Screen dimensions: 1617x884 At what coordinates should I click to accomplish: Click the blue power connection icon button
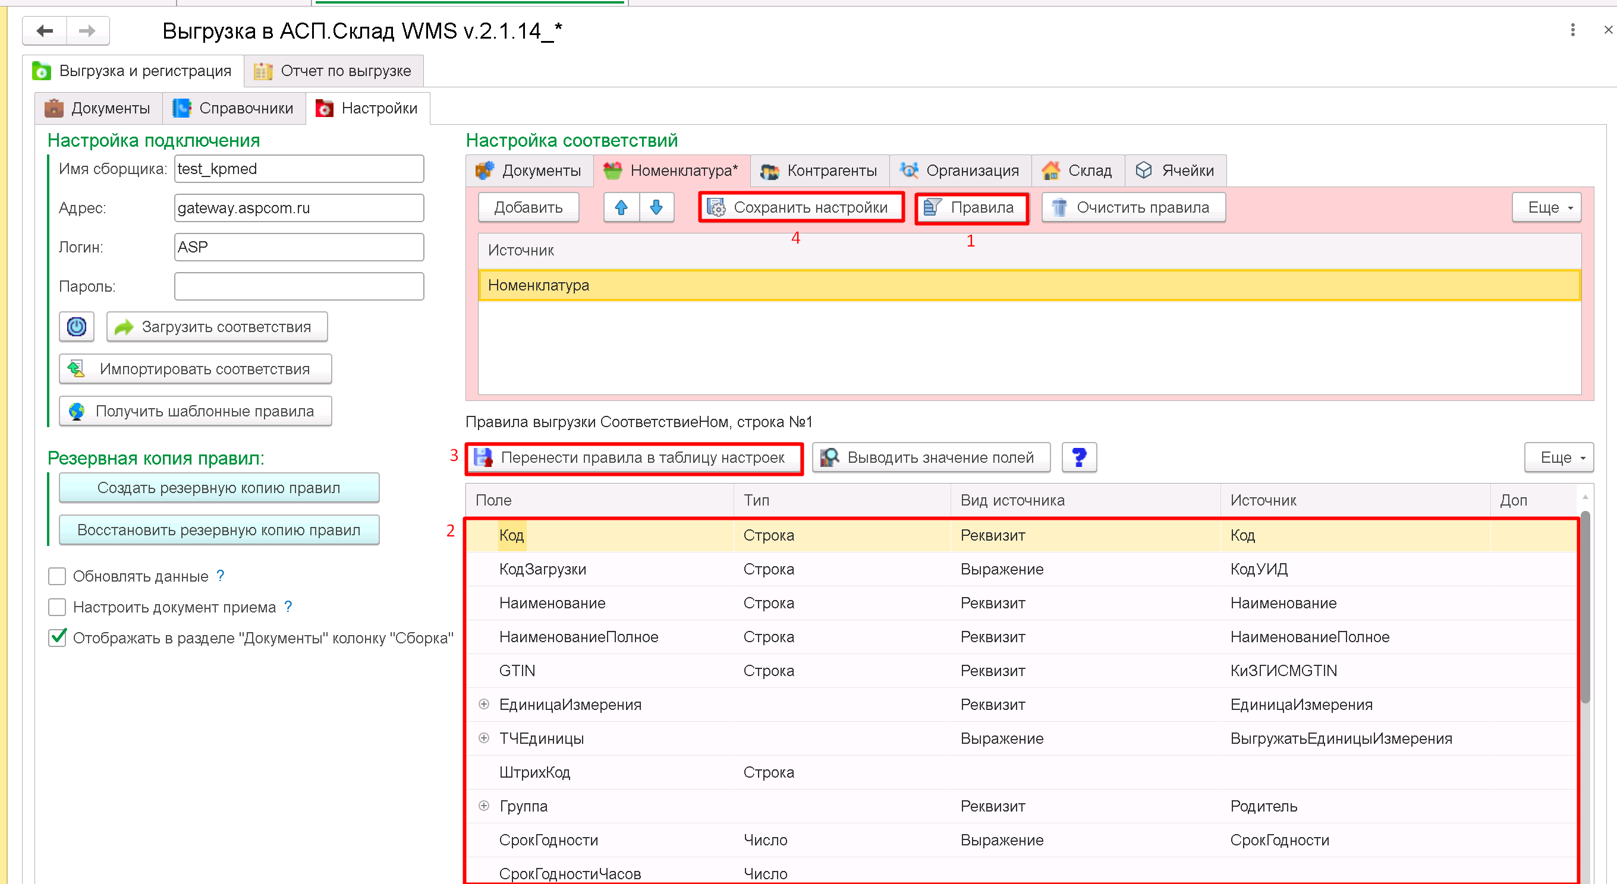coord(77,327)
